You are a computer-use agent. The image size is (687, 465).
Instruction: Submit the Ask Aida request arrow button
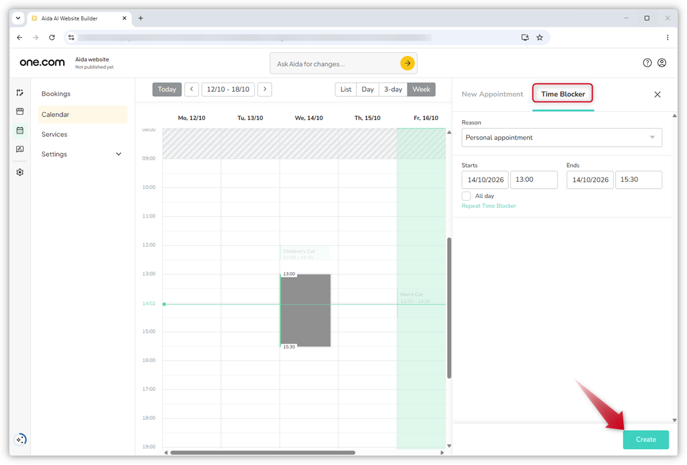pyautogui.click(x=407, y=63)
